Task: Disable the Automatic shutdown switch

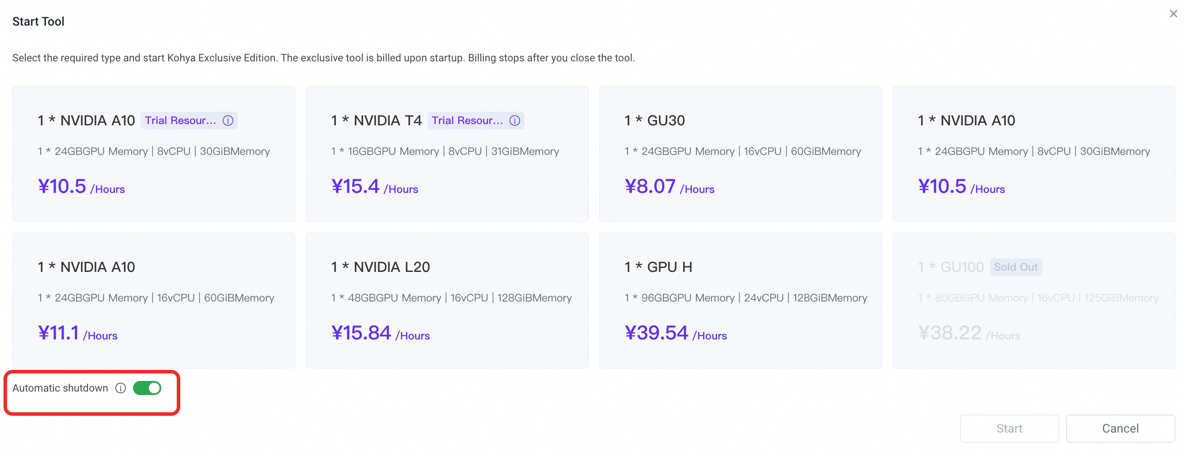Action: 147,388
